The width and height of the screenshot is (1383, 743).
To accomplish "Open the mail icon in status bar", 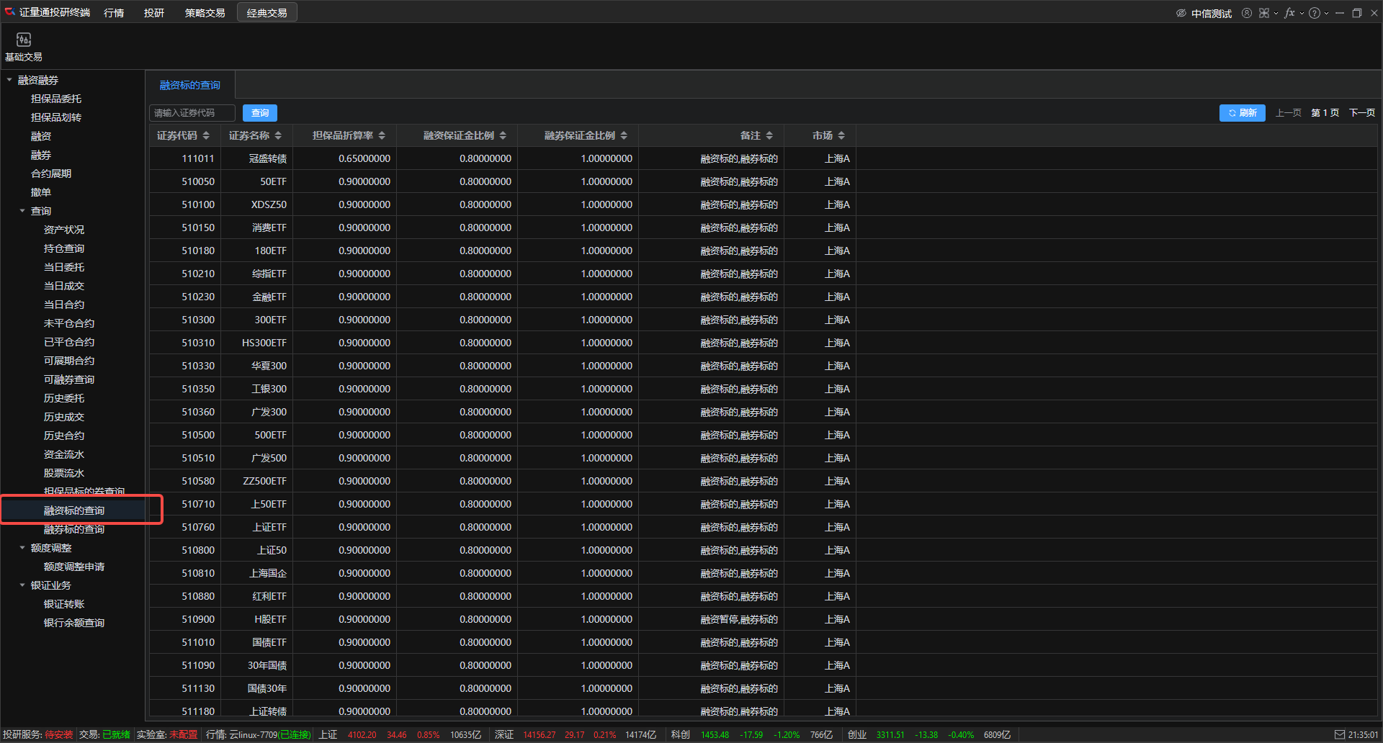I will coord(1340,734).
